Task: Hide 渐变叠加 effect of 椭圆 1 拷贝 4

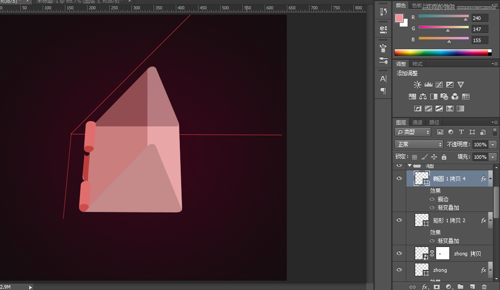Action: tap(432, 208)
